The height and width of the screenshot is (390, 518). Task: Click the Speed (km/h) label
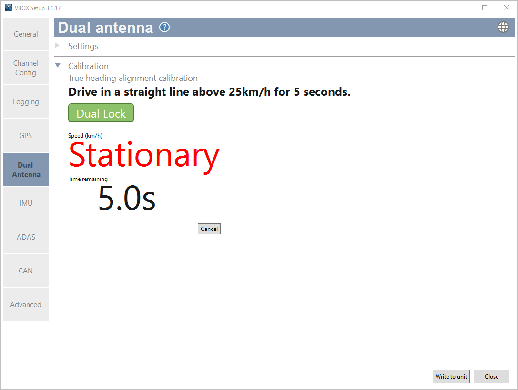85,136
